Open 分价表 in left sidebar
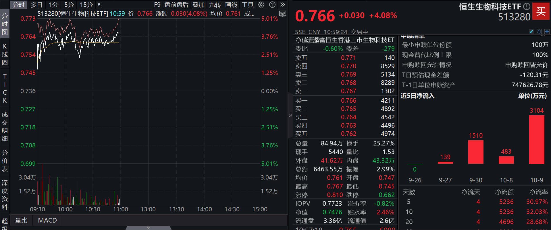Screen dimensions: 551x230 (x=5, y=161)
